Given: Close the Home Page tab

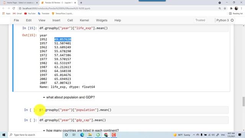Looking at the screenshot, I should tap(37, 3).
